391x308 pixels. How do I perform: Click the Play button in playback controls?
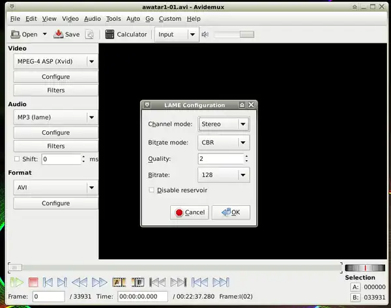tap(16, 282)
